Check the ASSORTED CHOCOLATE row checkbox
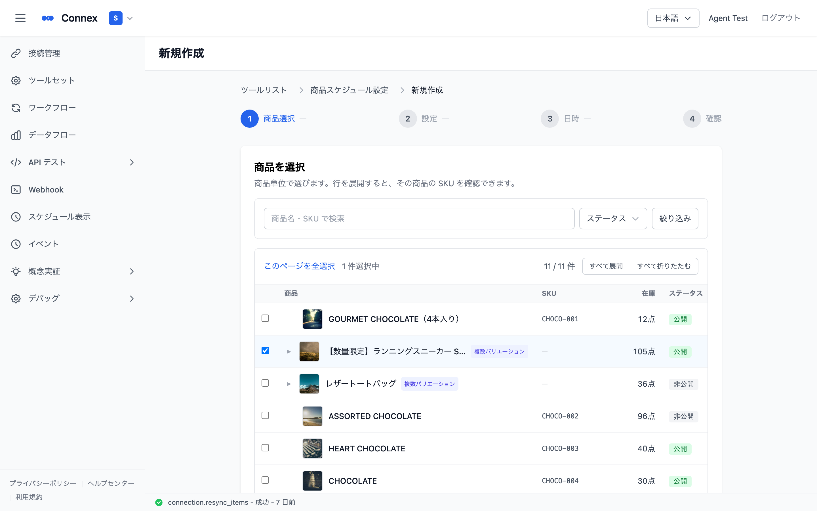Screen dimensions: 817x511 [x=265, y=415]
